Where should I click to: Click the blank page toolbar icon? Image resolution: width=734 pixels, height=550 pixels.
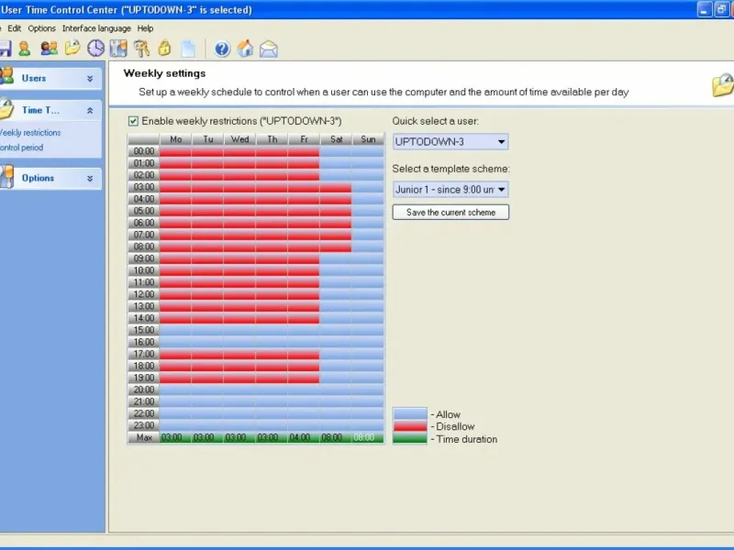[x=188, y=49]
